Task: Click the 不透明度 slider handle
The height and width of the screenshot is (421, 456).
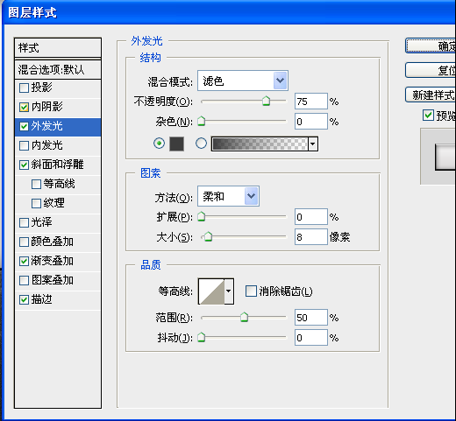Action: pyautogui.click(x=266, y=101)
